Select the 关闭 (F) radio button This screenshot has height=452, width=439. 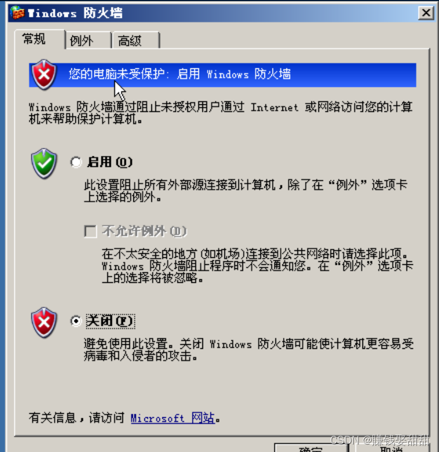[x=76, y=321]
